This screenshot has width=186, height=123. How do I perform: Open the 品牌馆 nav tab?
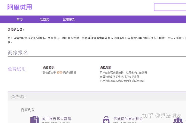(x=44, y=20)
